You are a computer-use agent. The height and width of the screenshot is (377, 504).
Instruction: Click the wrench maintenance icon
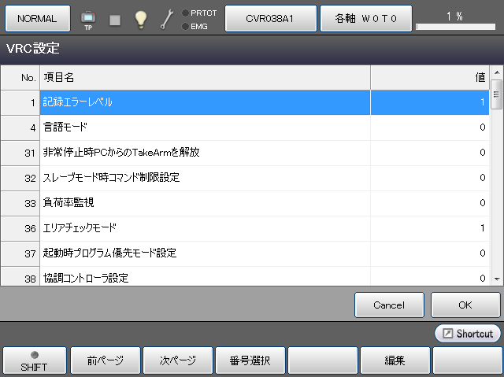[x=167, y=19]
